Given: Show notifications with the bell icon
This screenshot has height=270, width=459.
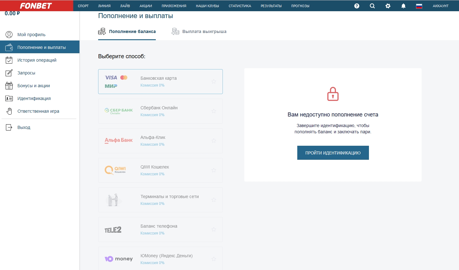Looking at the screenshot, I should tap(404, 6).
